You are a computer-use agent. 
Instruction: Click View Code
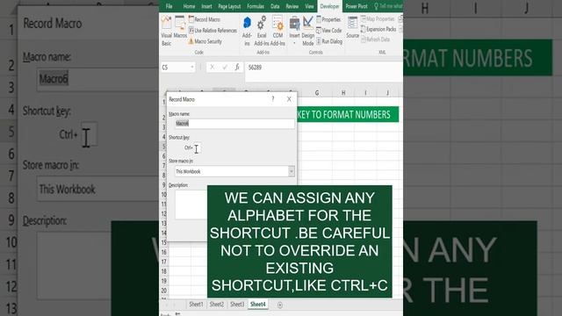point(329,31)
